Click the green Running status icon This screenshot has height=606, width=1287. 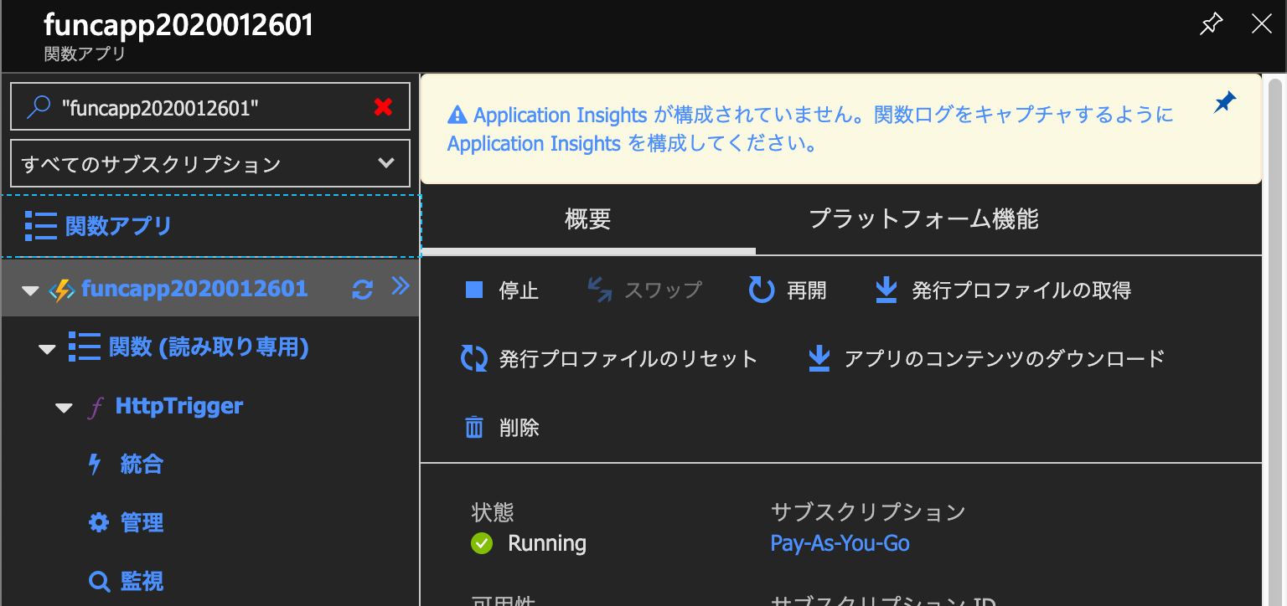tap(482, 544)
